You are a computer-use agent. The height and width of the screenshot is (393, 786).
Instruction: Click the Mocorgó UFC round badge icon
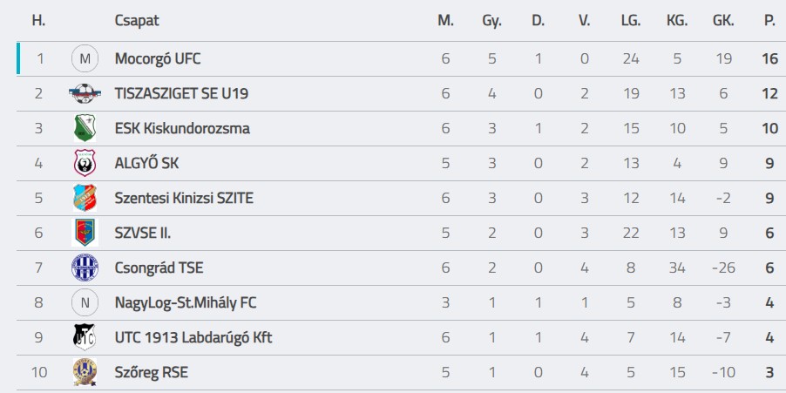pyautogui.click(x=85, y=59)
